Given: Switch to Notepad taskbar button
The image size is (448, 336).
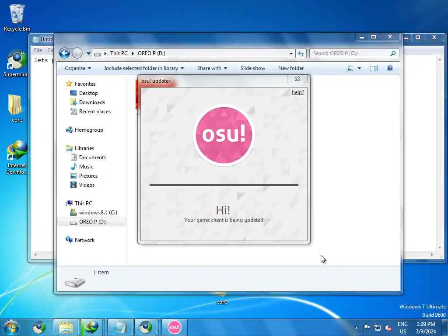Looking at the screenshot, I should pos(120,327).
